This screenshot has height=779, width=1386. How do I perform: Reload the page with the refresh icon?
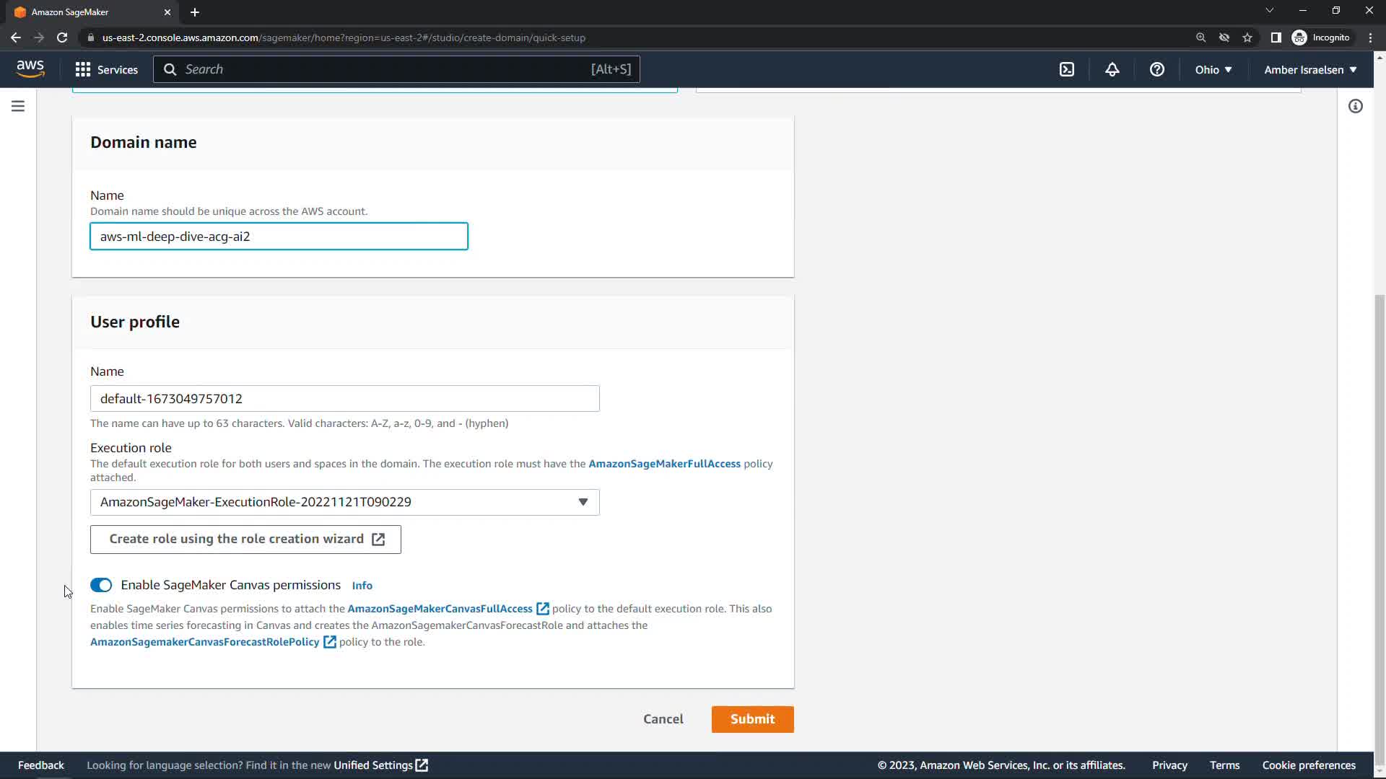[x=62, y=38]
